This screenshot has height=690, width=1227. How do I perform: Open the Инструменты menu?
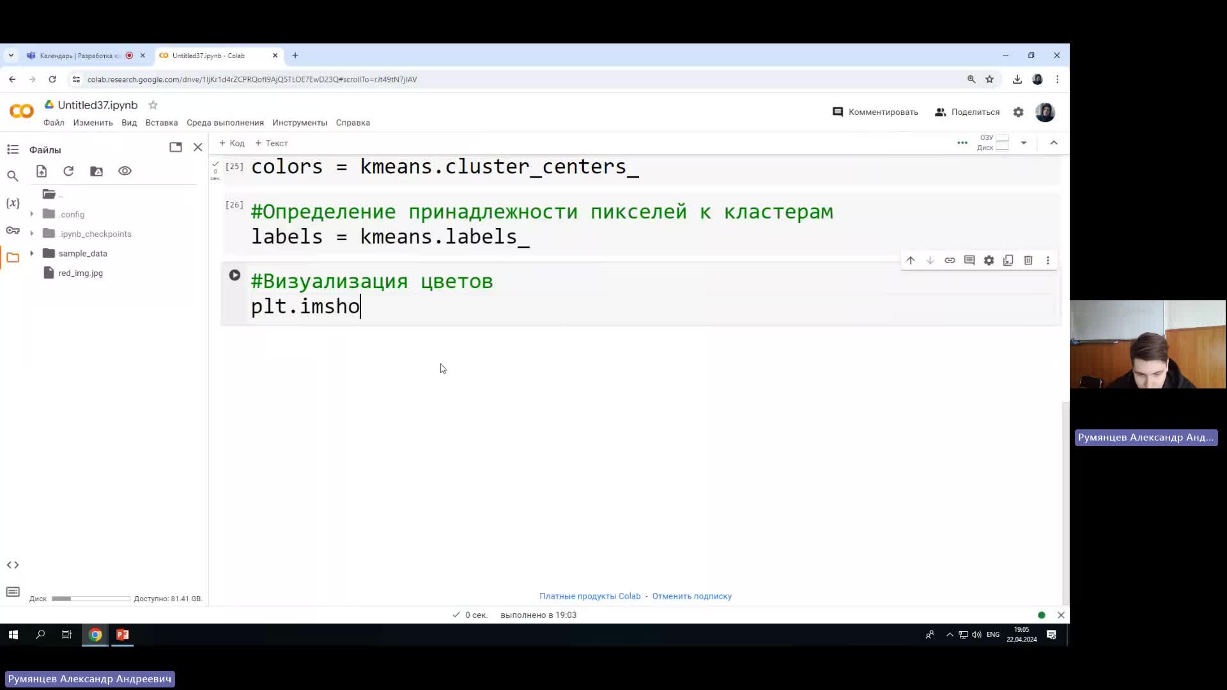(x=300, y=123)
